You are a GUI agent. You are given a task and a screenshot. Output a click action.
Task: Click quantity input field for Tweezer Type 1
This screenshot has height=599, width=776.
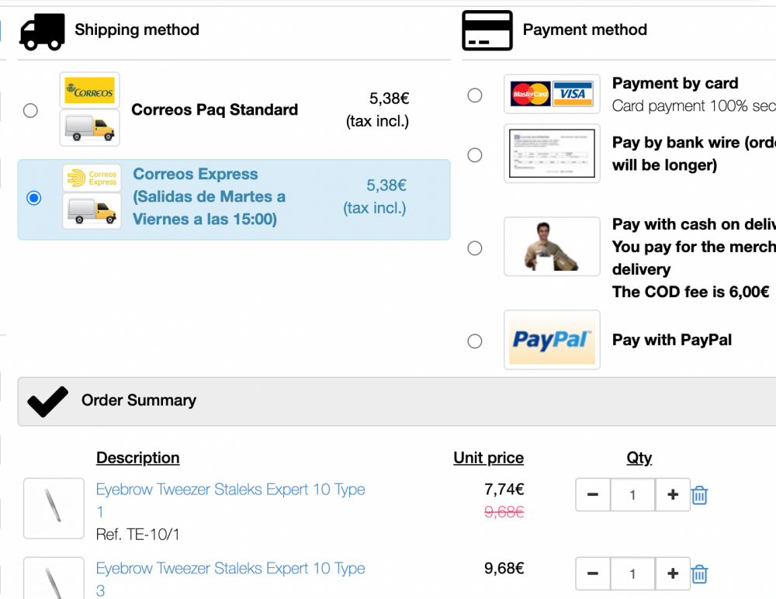tap(632, 495)
